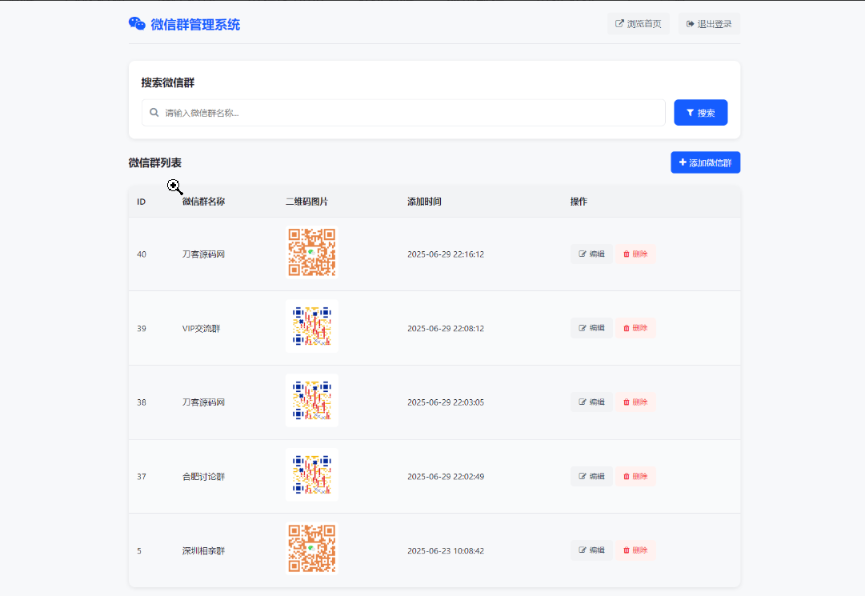
Task: Click the 添加时间 column header
Action: pos(424,202)
